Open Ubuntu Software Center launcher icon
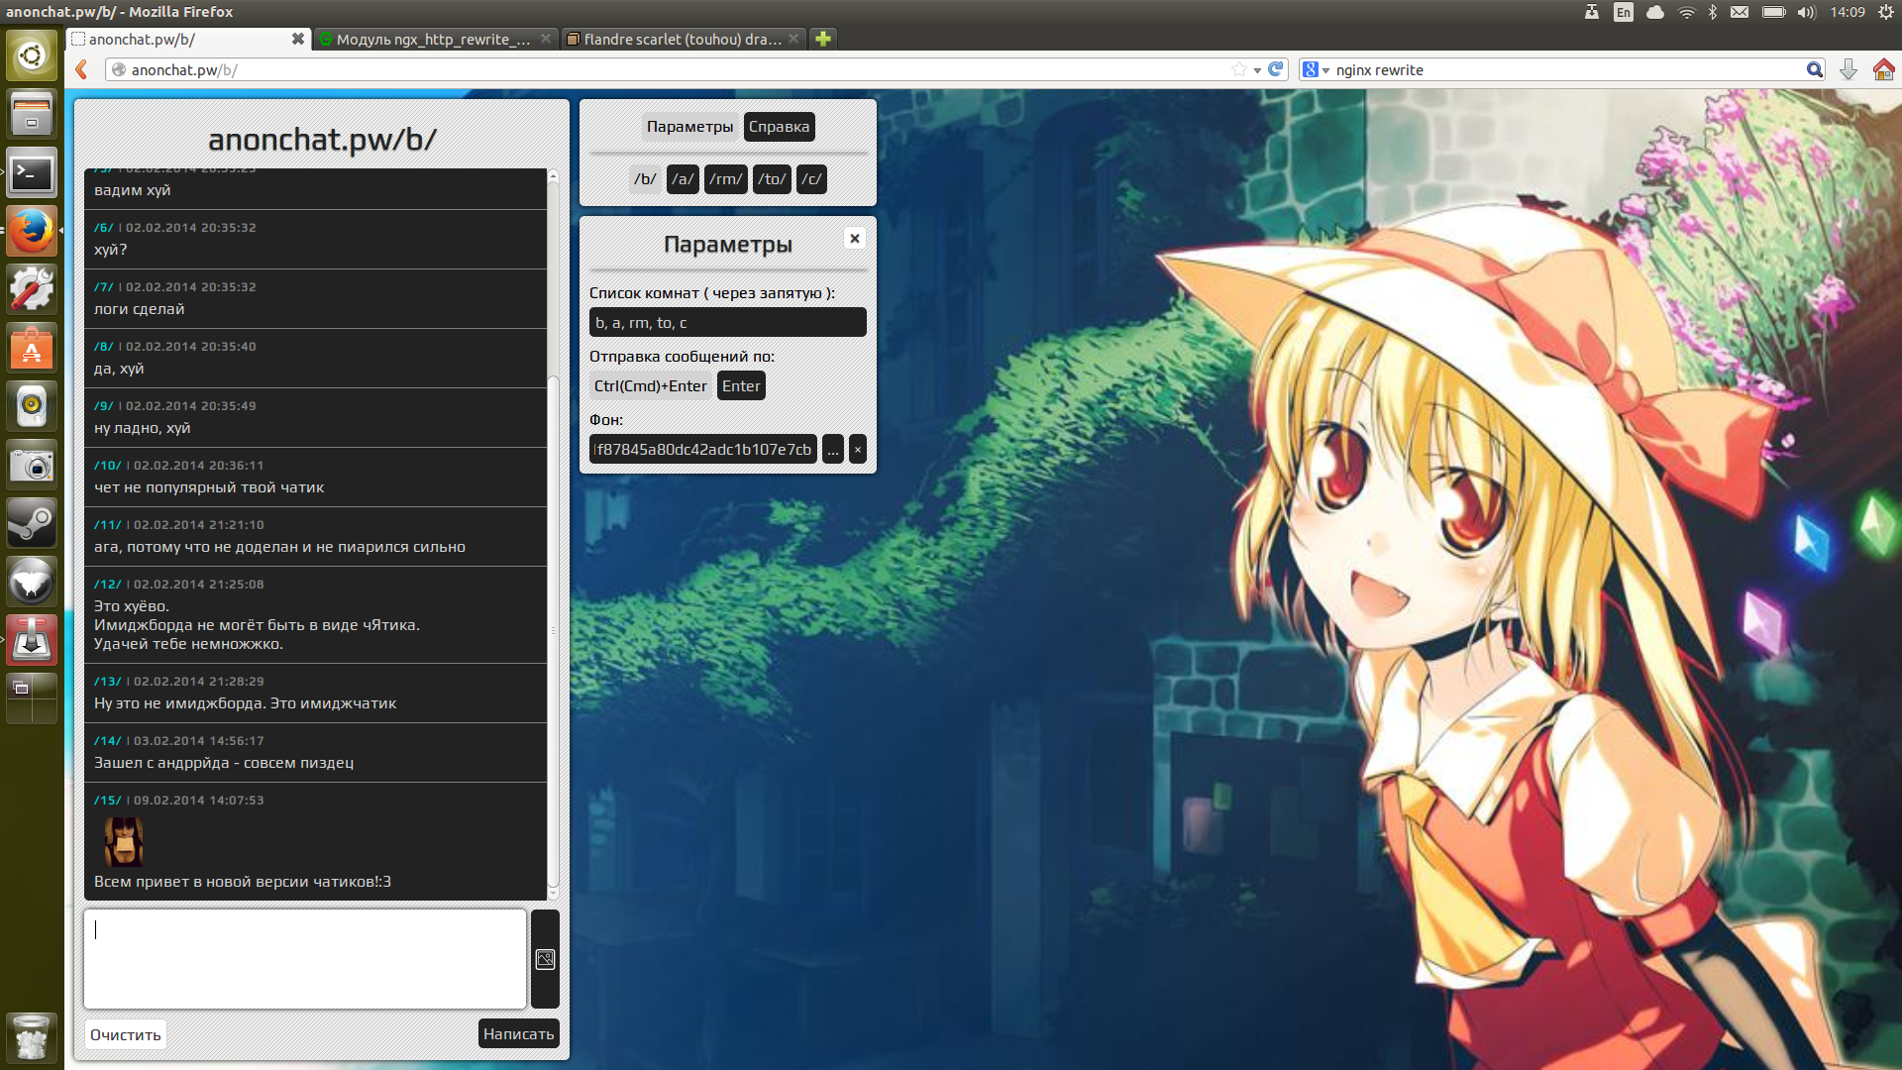1902x1070 pixels. (32, 348)
